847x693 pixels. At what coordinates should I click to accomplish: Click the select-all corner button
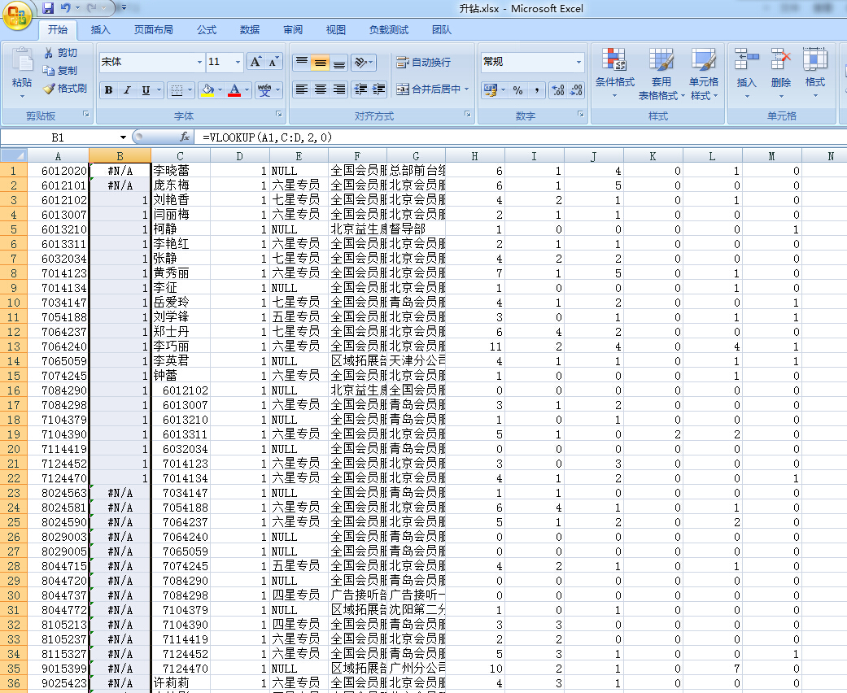point(14,155)
